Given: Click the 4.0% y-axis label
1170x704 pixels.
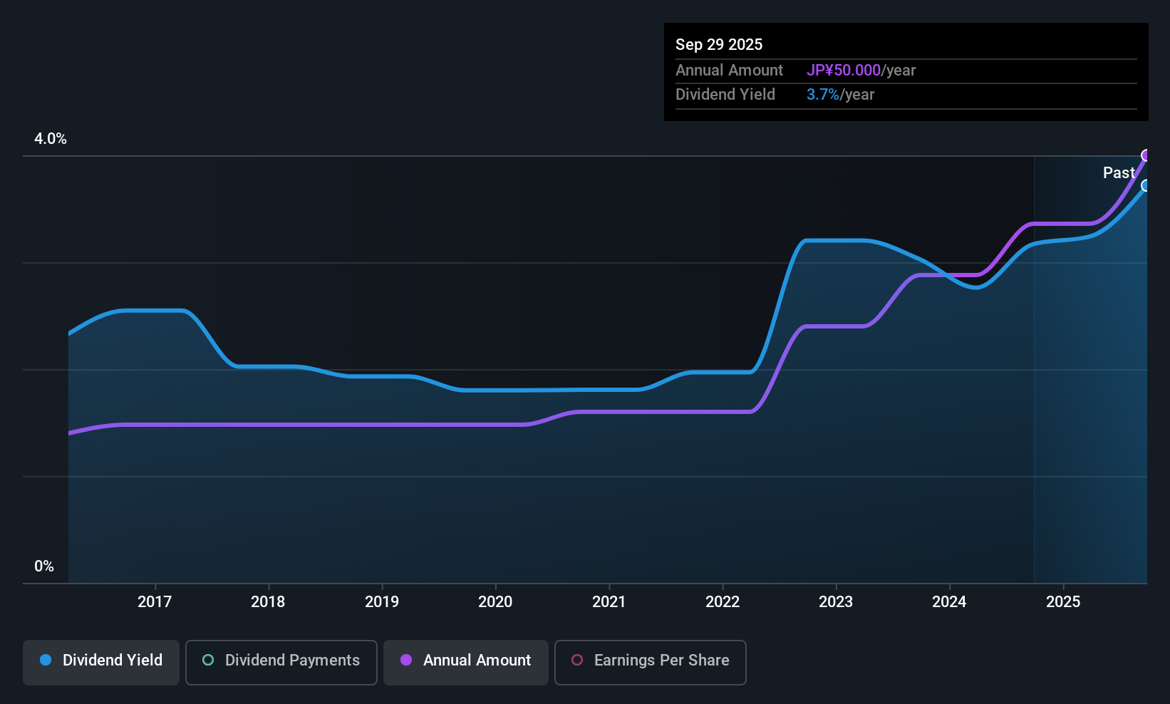Looking at the screenshot, I should tap(51, 139).
